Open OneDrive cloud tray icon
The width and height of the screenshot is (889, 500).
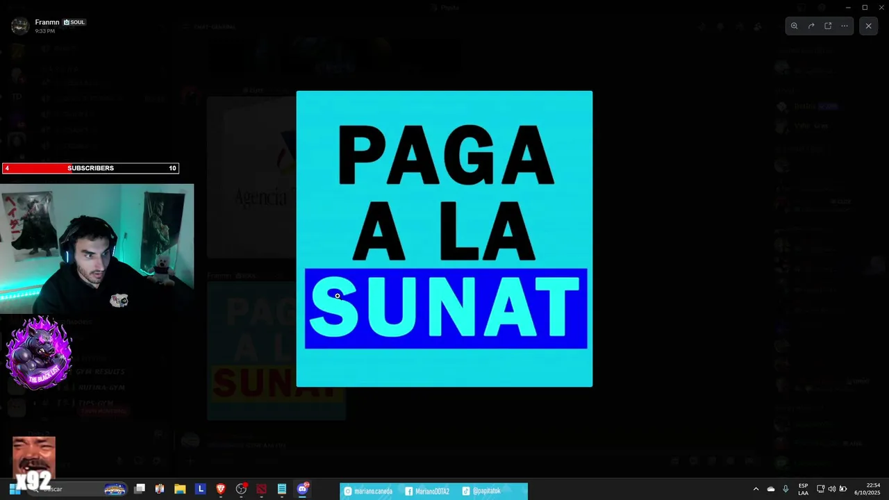(x=771, y=489)
